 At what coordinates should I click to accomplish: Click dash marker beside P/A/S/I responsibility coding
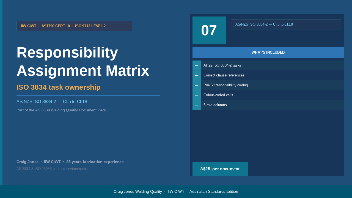coord(197,85)
